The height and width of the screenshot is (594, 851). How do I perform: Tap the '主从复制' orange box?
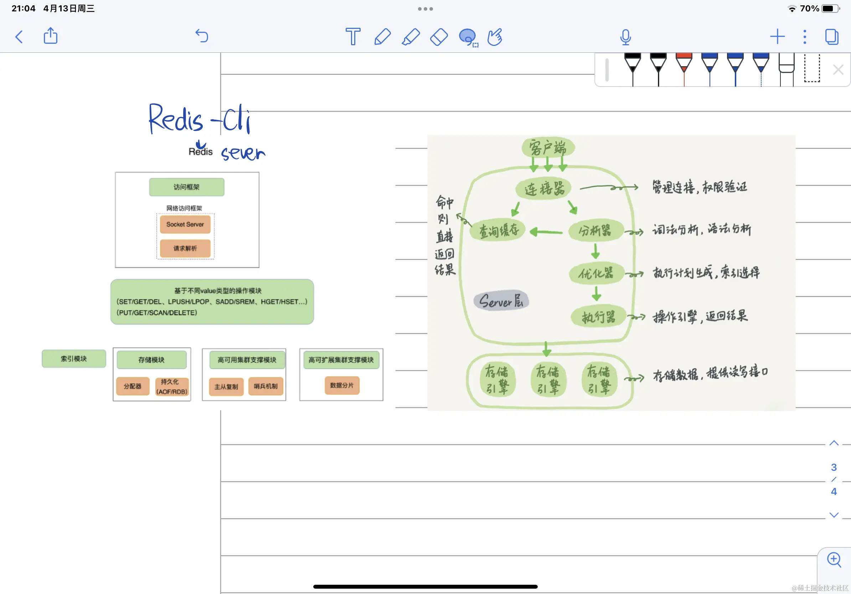[226, 387]
